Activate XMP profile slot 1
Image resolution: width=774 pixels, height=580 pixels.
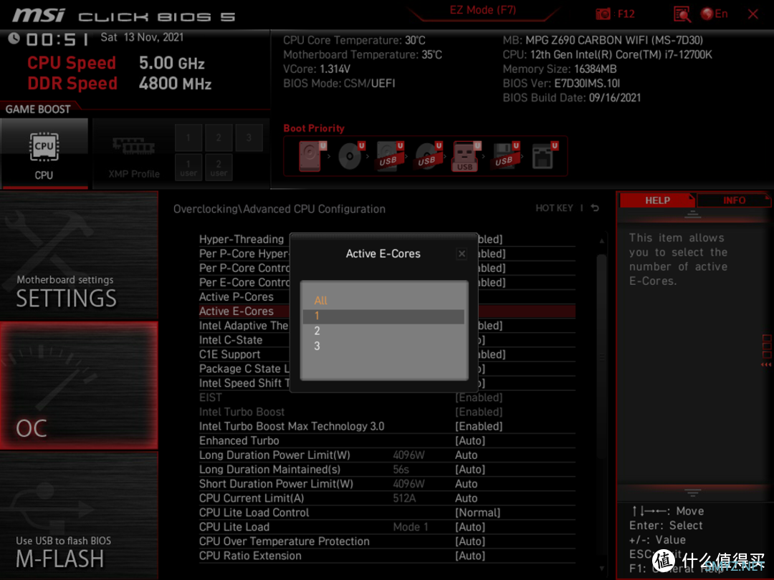[188, 137]
